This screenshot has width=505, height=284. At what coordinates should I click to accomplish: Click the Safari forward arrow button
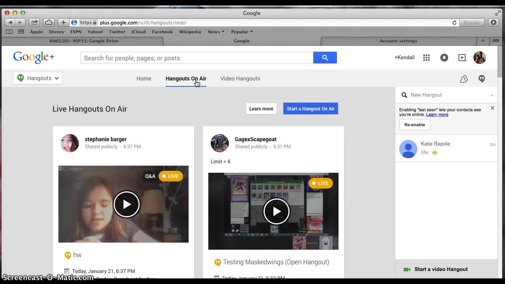pos(20,22)
